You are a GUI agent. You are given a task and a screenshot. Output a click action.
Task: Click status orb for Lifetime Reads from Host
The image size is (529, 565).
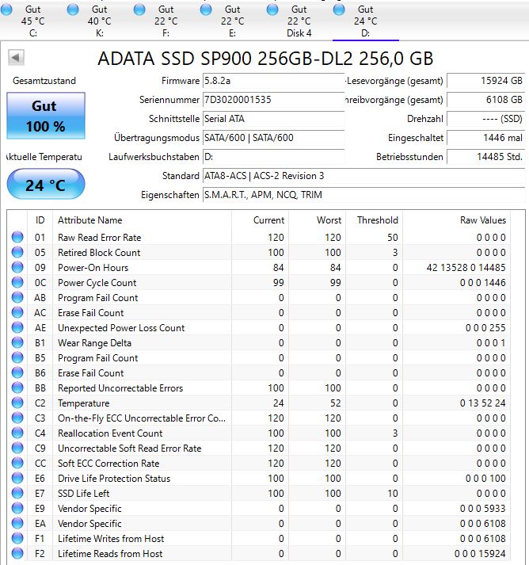click(x=17, y=553)
